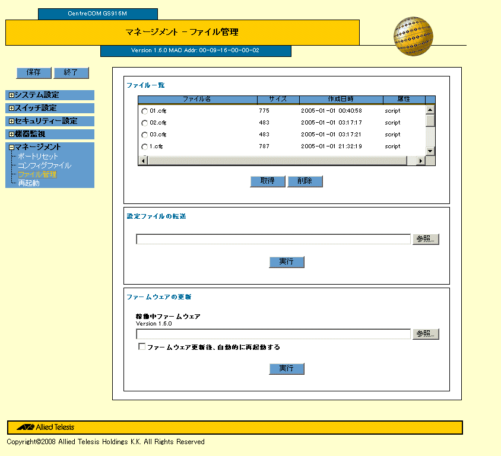Choose the 03.cfg radio button

[144, 135]
